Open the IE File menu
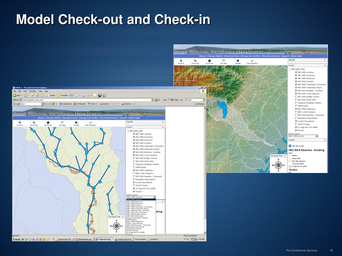This screenshot has height=256, width=342. click(x=15, y=91)
